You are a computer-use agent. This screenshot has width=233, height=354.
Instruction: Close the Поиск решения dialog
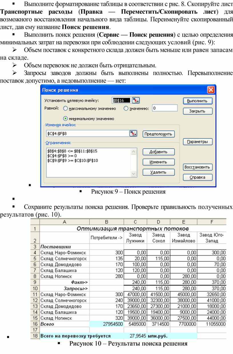[211, 90]
